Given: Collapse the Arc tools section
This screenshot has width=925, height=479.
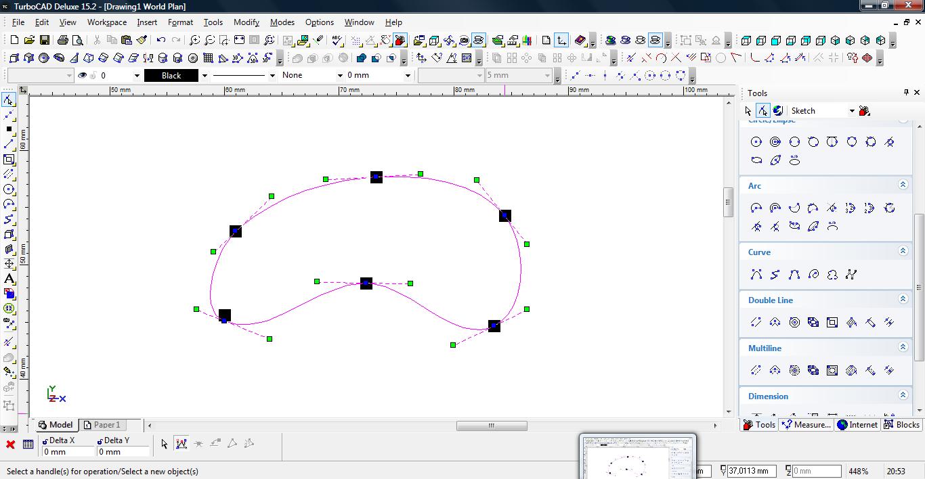Looking at the screenshot, I should 903,185.
